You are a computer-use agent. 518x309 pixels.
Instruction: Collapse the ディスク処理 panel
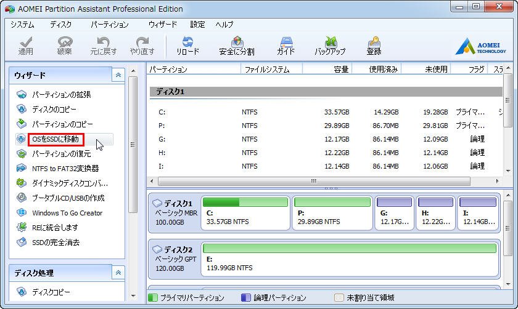pos(118,273)
